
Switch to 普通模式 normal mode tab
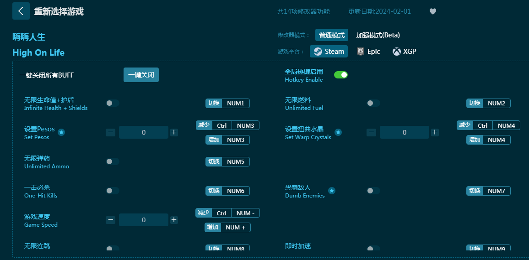pos(331,35)
